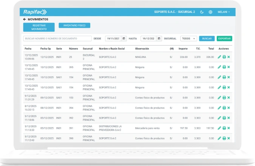The height and width of the screenshot is (166, 255).
Task: Click the DESDE date field 19/11
Action: coord(113,38)
